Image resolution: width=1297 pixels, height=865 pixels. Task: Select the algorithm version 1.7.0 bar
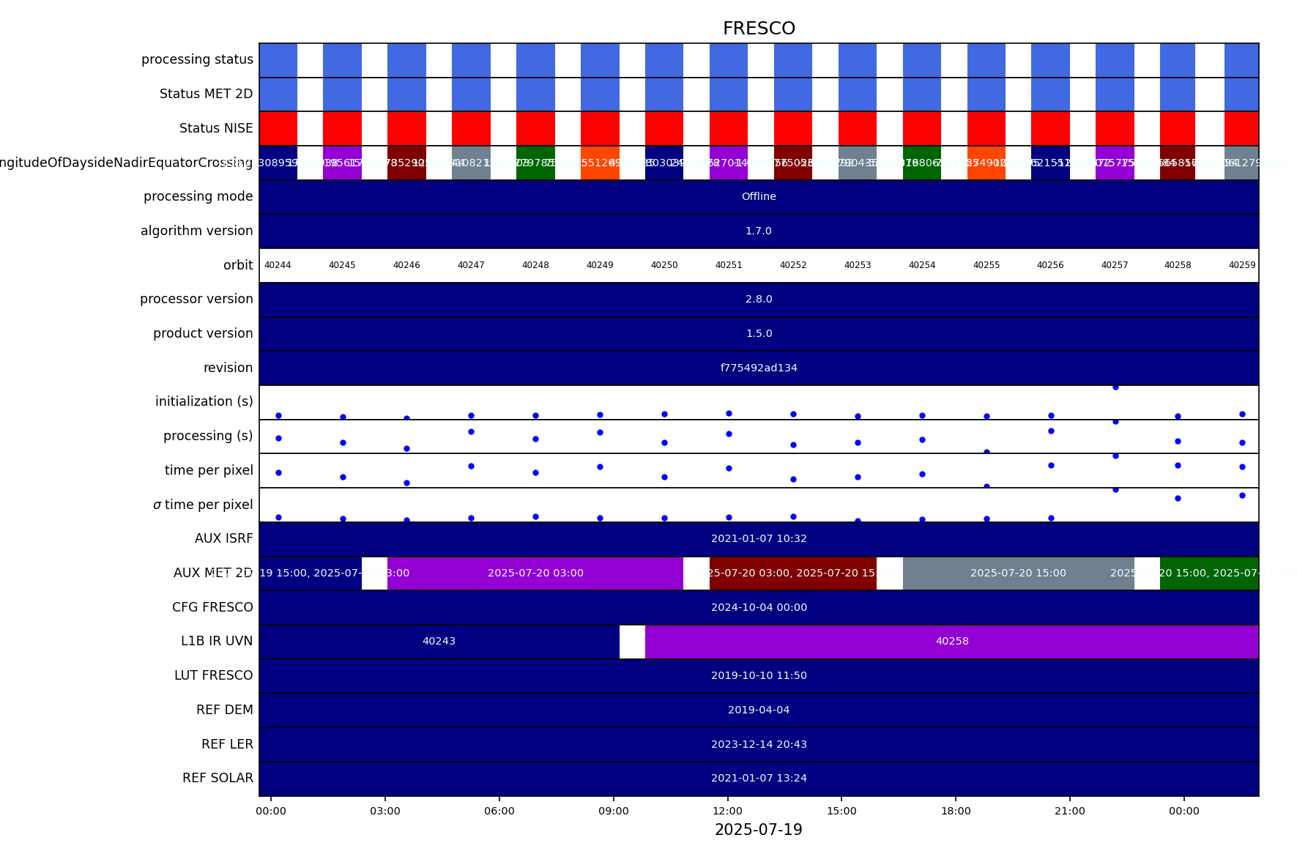[759, 231]
